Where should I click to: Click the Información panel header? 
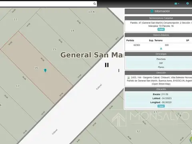tap(158, 11)
